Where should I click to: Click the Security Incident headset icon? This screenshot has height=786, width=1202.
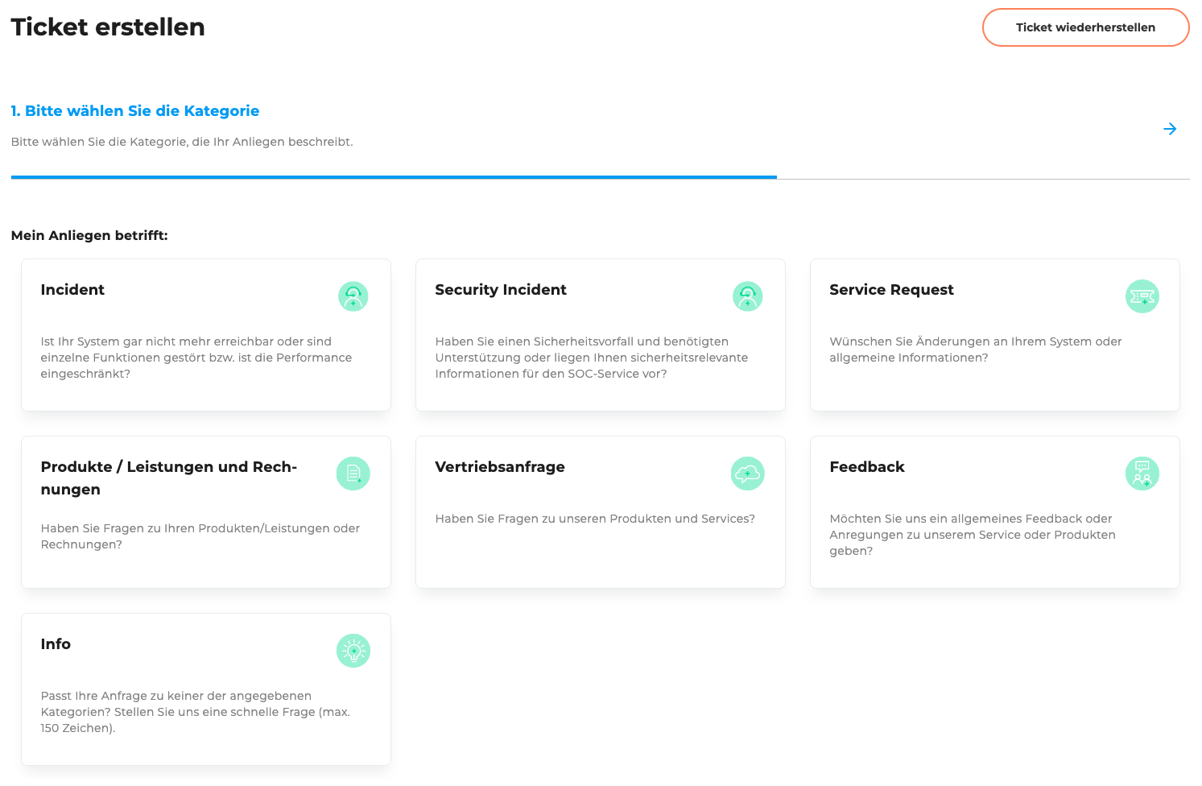tap(747, 296)
